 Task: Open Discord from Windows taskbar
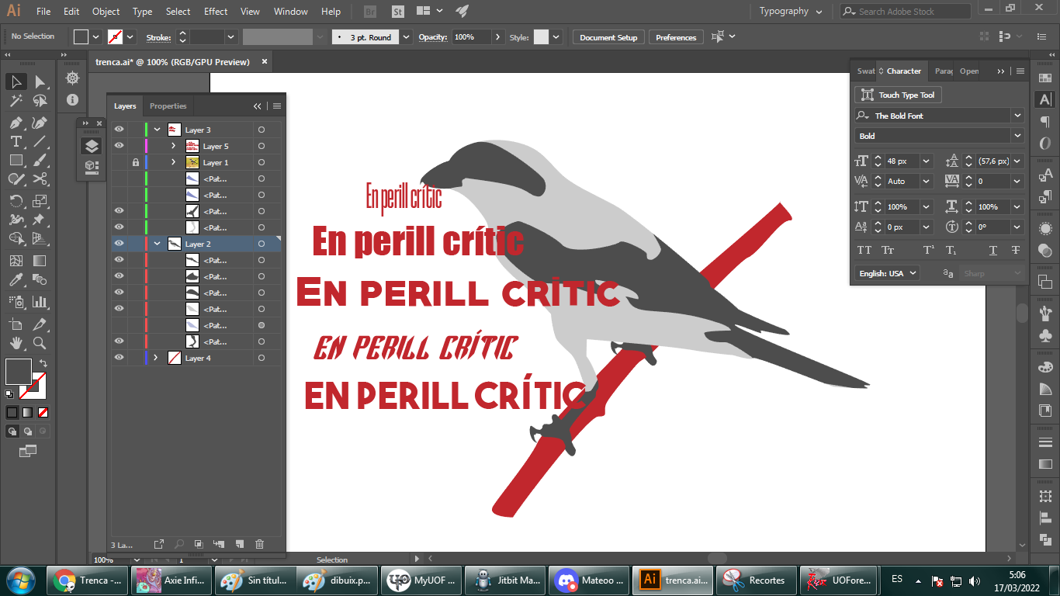pyautogui.click(x=589, y=580)
